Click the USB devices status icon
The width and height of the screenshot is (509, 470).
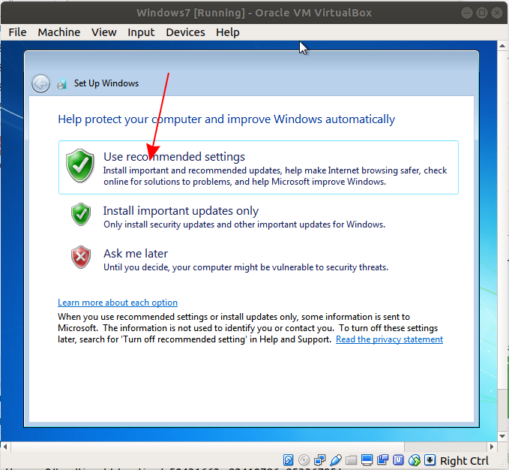(x=336, y=460)
